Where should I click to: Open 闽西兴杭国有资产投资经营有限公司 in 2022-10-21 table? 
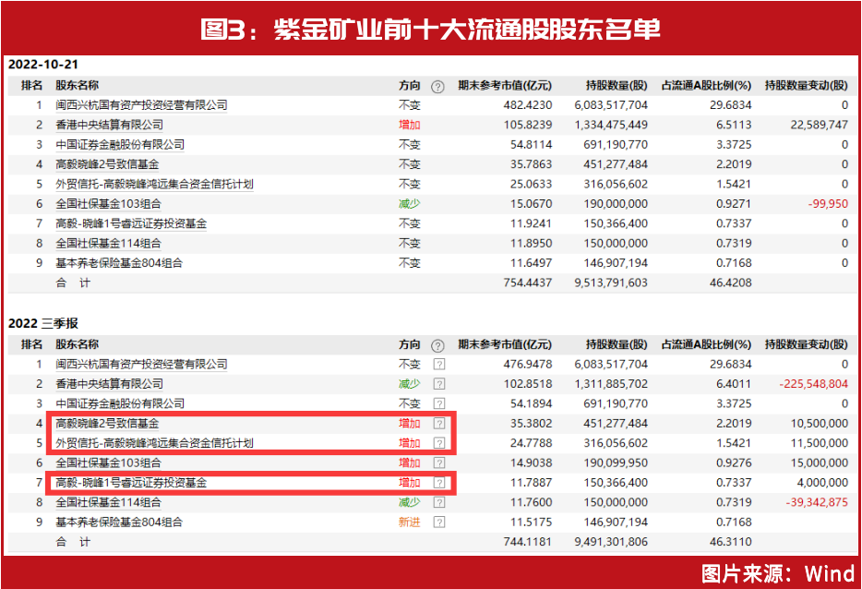[x=141, y=105]
